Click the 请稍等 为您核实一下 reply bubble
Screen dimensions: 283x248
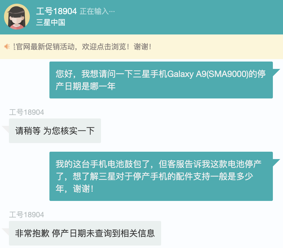coord(55,130)
